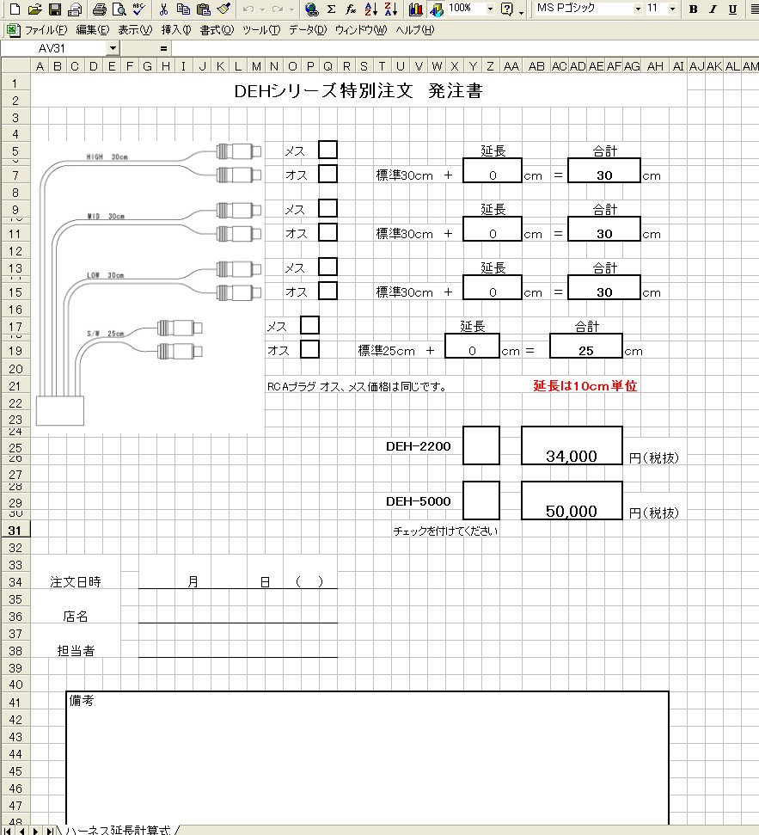Click the Excel workbook icon beside ファイル
The height and width of the screenshot is (835, 759).
pyautogui.click(x=12, y=30)
